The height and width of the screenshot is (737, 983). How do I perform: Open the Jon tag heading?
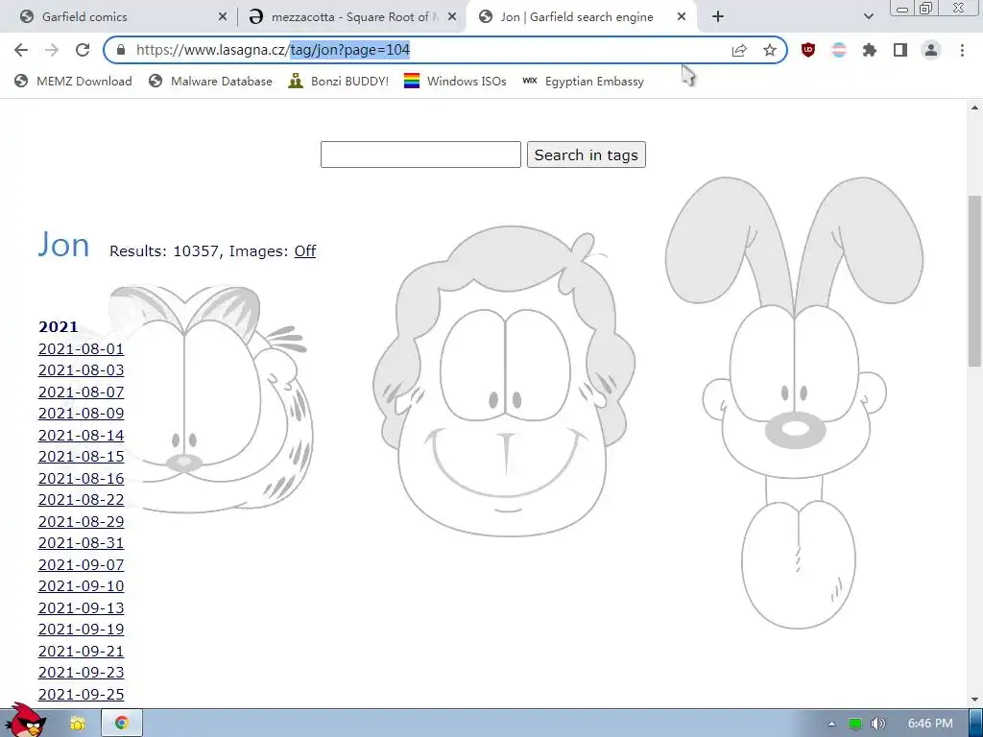click(63, 245)
